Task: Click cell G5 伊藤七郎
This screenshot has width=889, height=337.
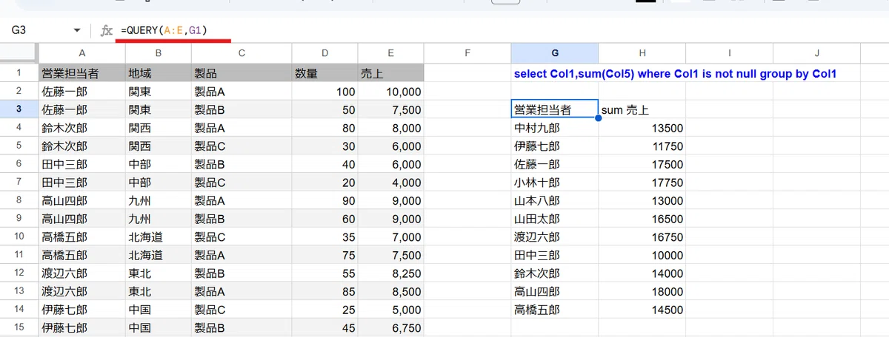Action: click(555, 146)
